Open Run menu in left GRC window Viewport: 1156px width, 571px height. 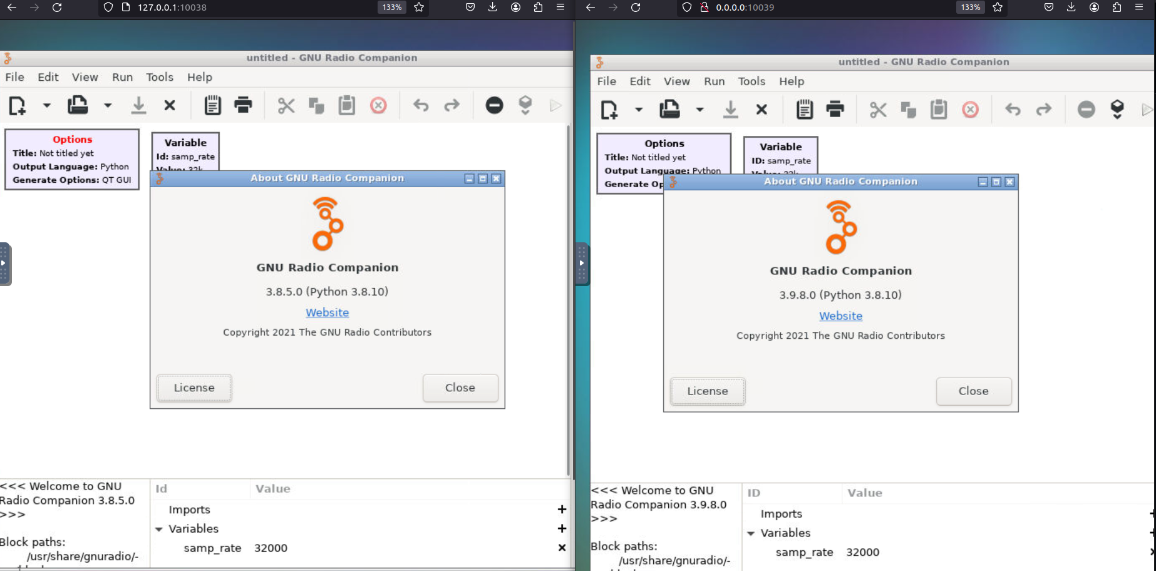click(x=122, y=77)
